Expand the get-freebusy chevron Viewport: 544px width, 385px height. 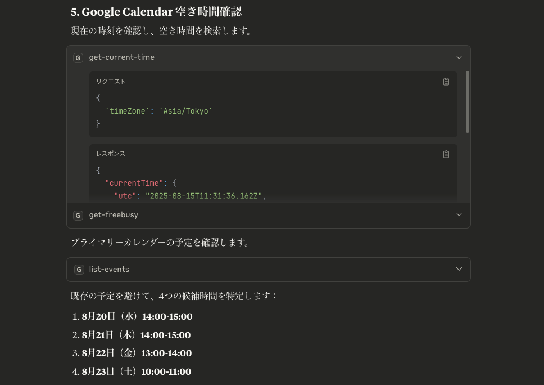[459, 214]
